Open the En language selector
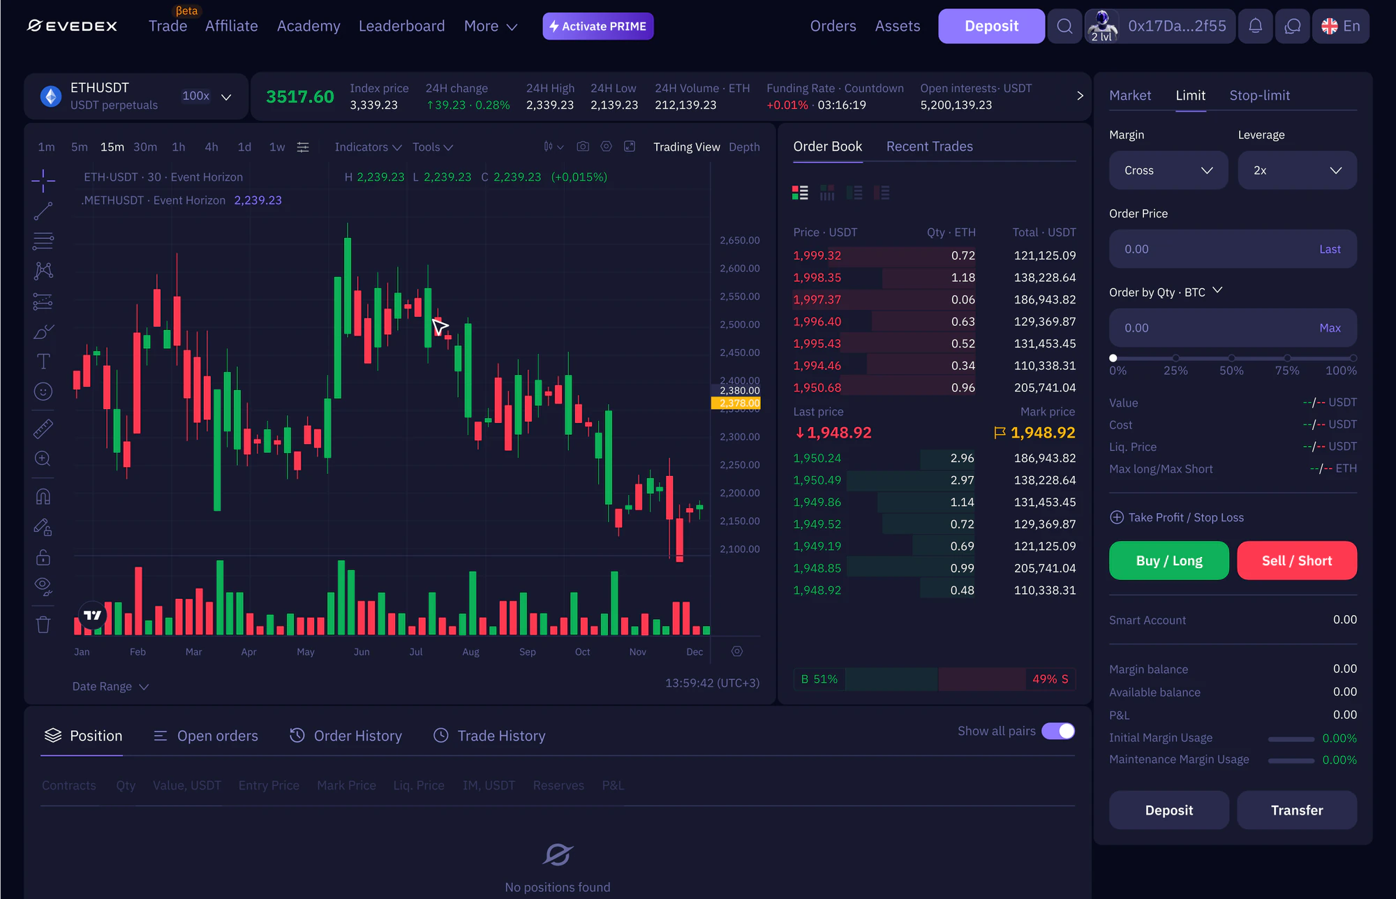Viewport: 1396px width, 899px height. click(1341, 27)
